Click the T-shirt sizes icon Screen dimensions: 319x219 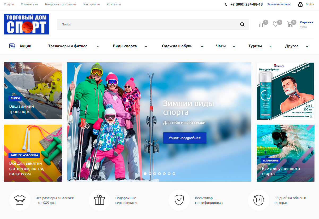pyautogui.click(x=20, y=200)
